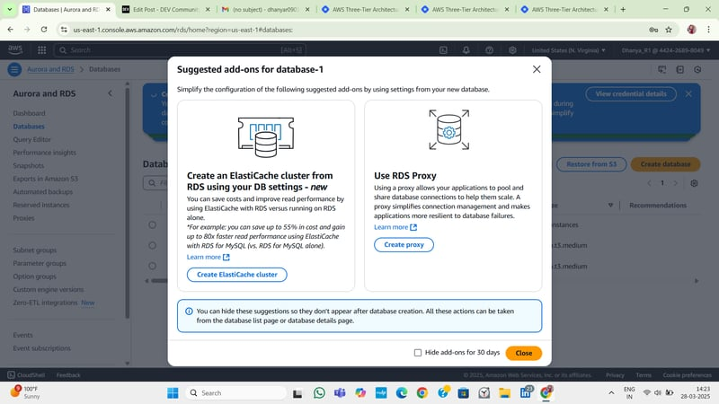Toggle the side navigation hamburger icon
The height and width of the screenshot is (404, 719).
coord(14,69)
